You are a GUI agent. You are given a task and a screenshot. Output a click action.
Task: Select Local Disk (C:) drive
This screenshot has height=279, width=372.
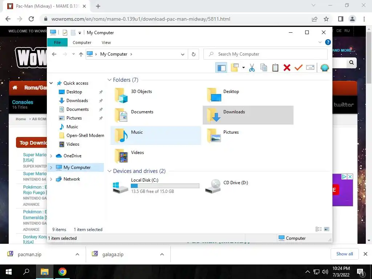tap(155, 186)
